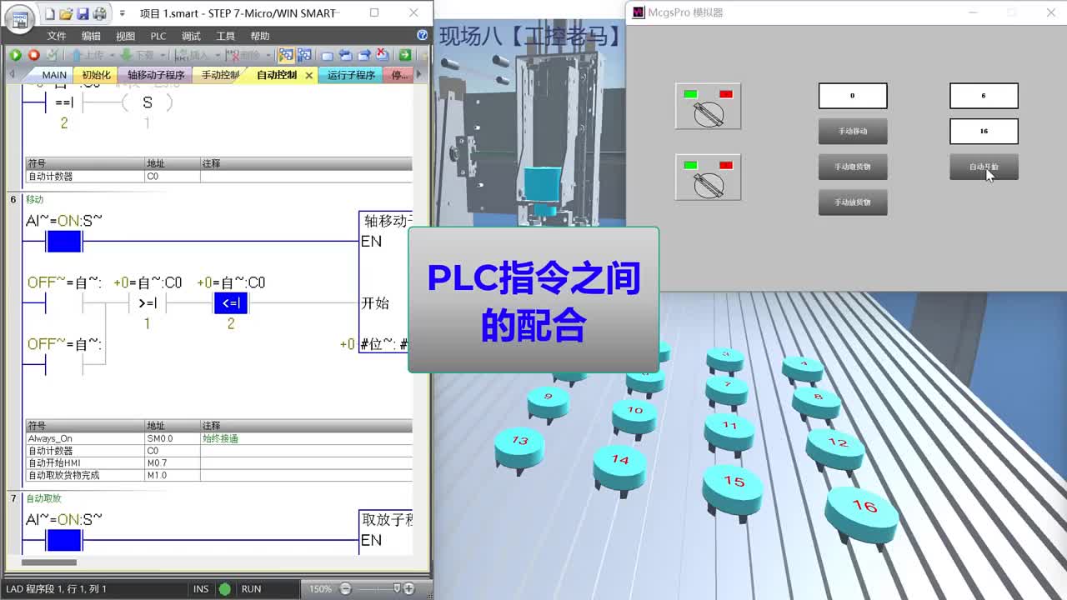Click the bookmark with red X icon
This screenshot has height=600, width=1067.
point(382,55)
